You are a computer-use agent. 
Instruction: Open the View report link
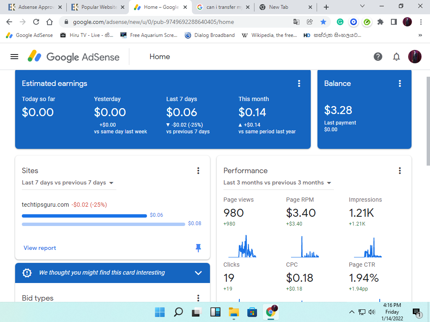click(40, 248)
